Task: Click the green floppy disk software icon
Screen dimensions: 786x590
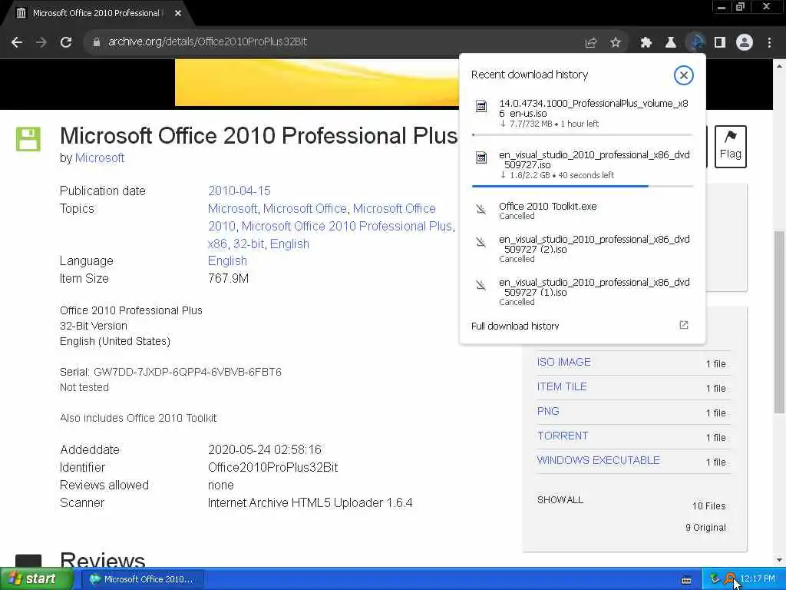Action: [x=28, y=139]
